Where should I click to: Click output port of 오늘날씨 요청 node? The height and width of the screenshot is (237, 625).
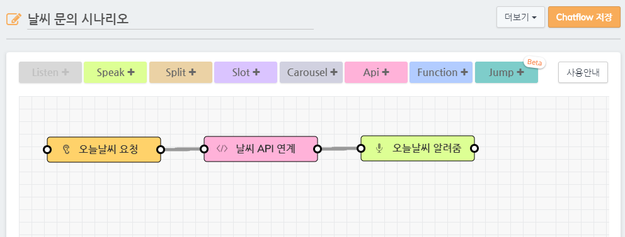[161, 150]
